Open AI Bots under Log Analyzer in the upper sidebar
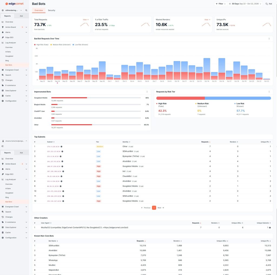The image size is (277, 275). 8,52
